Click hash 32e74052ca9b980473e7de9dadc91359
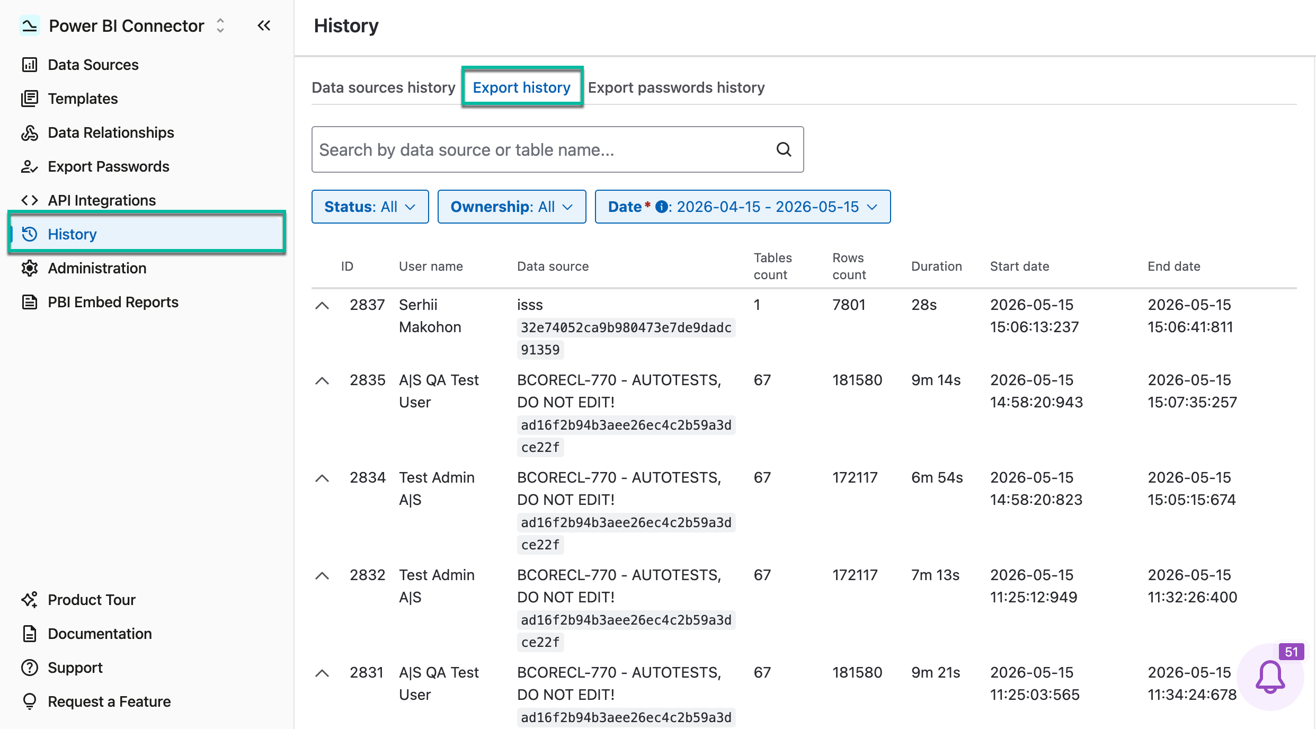The image size is (1316, 729). pos(626,339)
